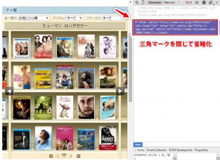Click the new style rule plus icon

(163, 155)
